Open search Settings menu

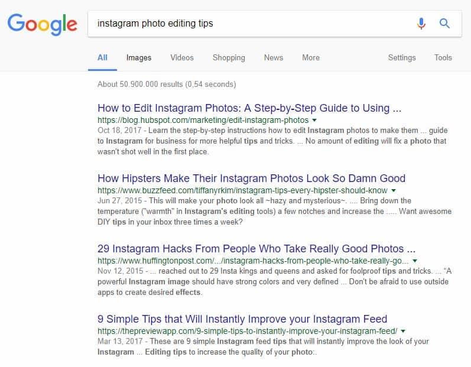pos(402,58)
